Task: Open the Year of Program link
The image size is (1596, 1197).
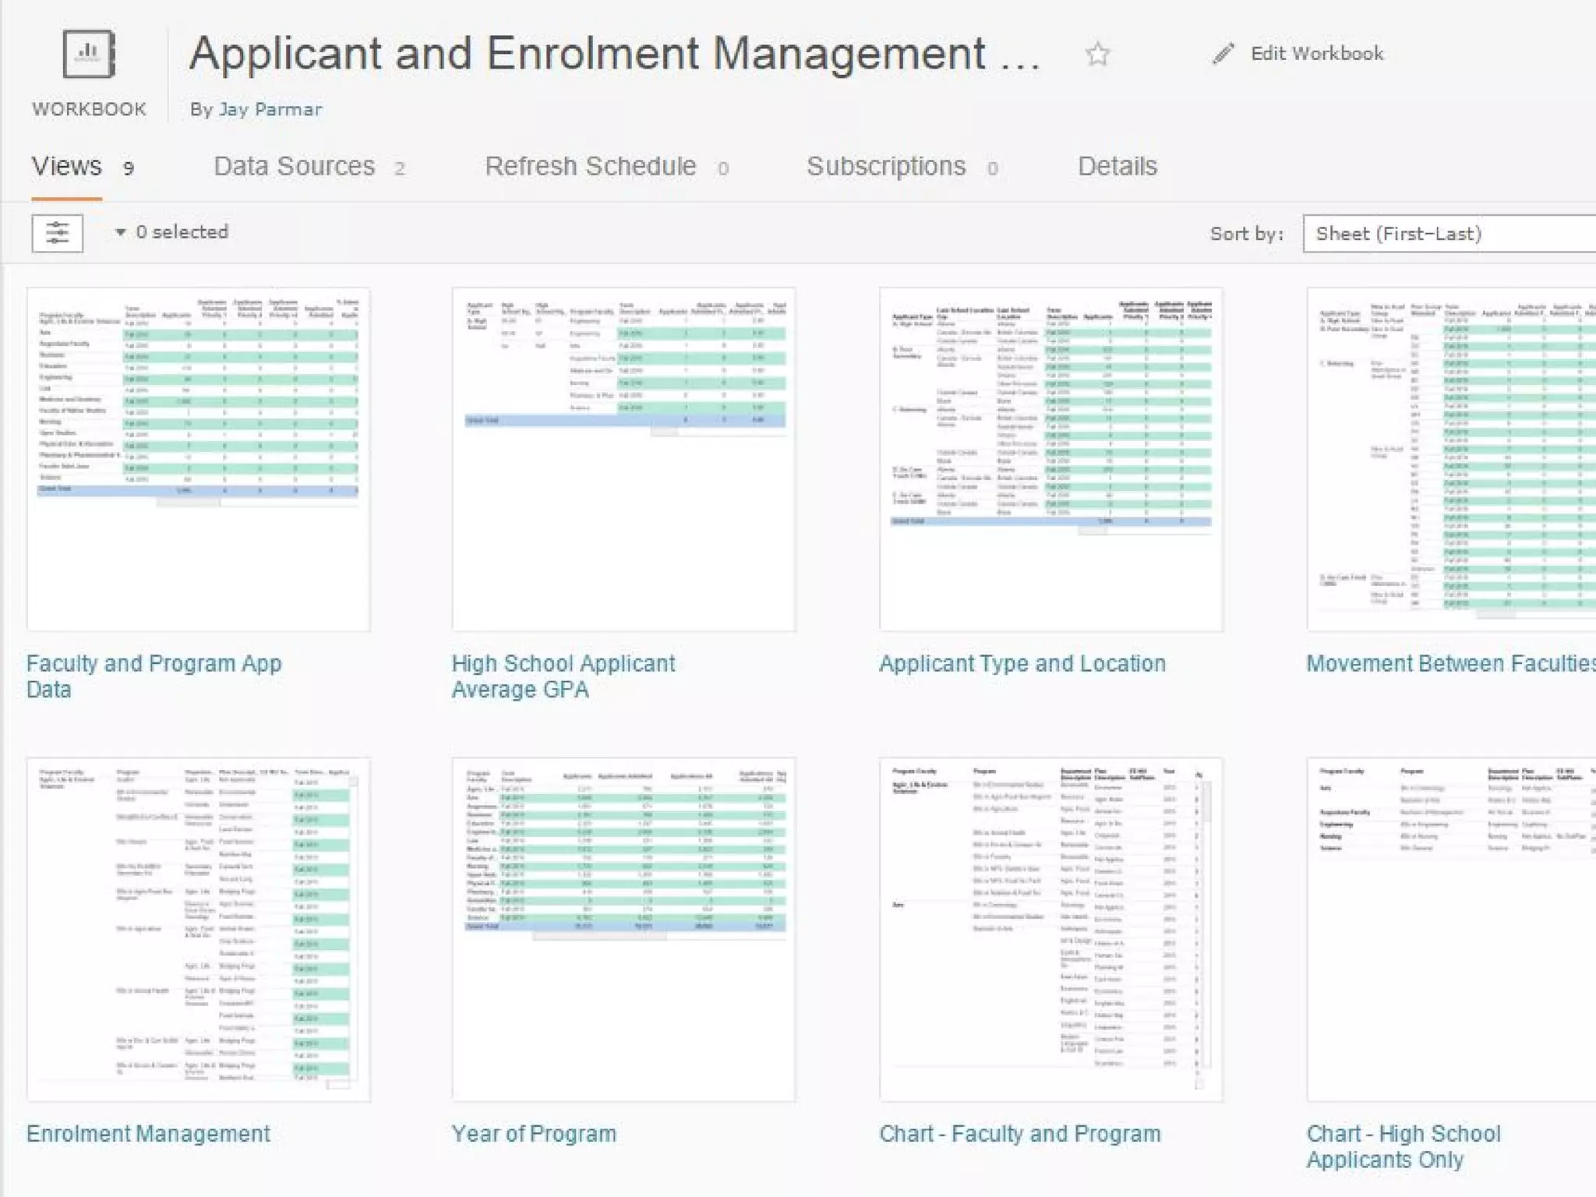Action: click(534, 1134)
